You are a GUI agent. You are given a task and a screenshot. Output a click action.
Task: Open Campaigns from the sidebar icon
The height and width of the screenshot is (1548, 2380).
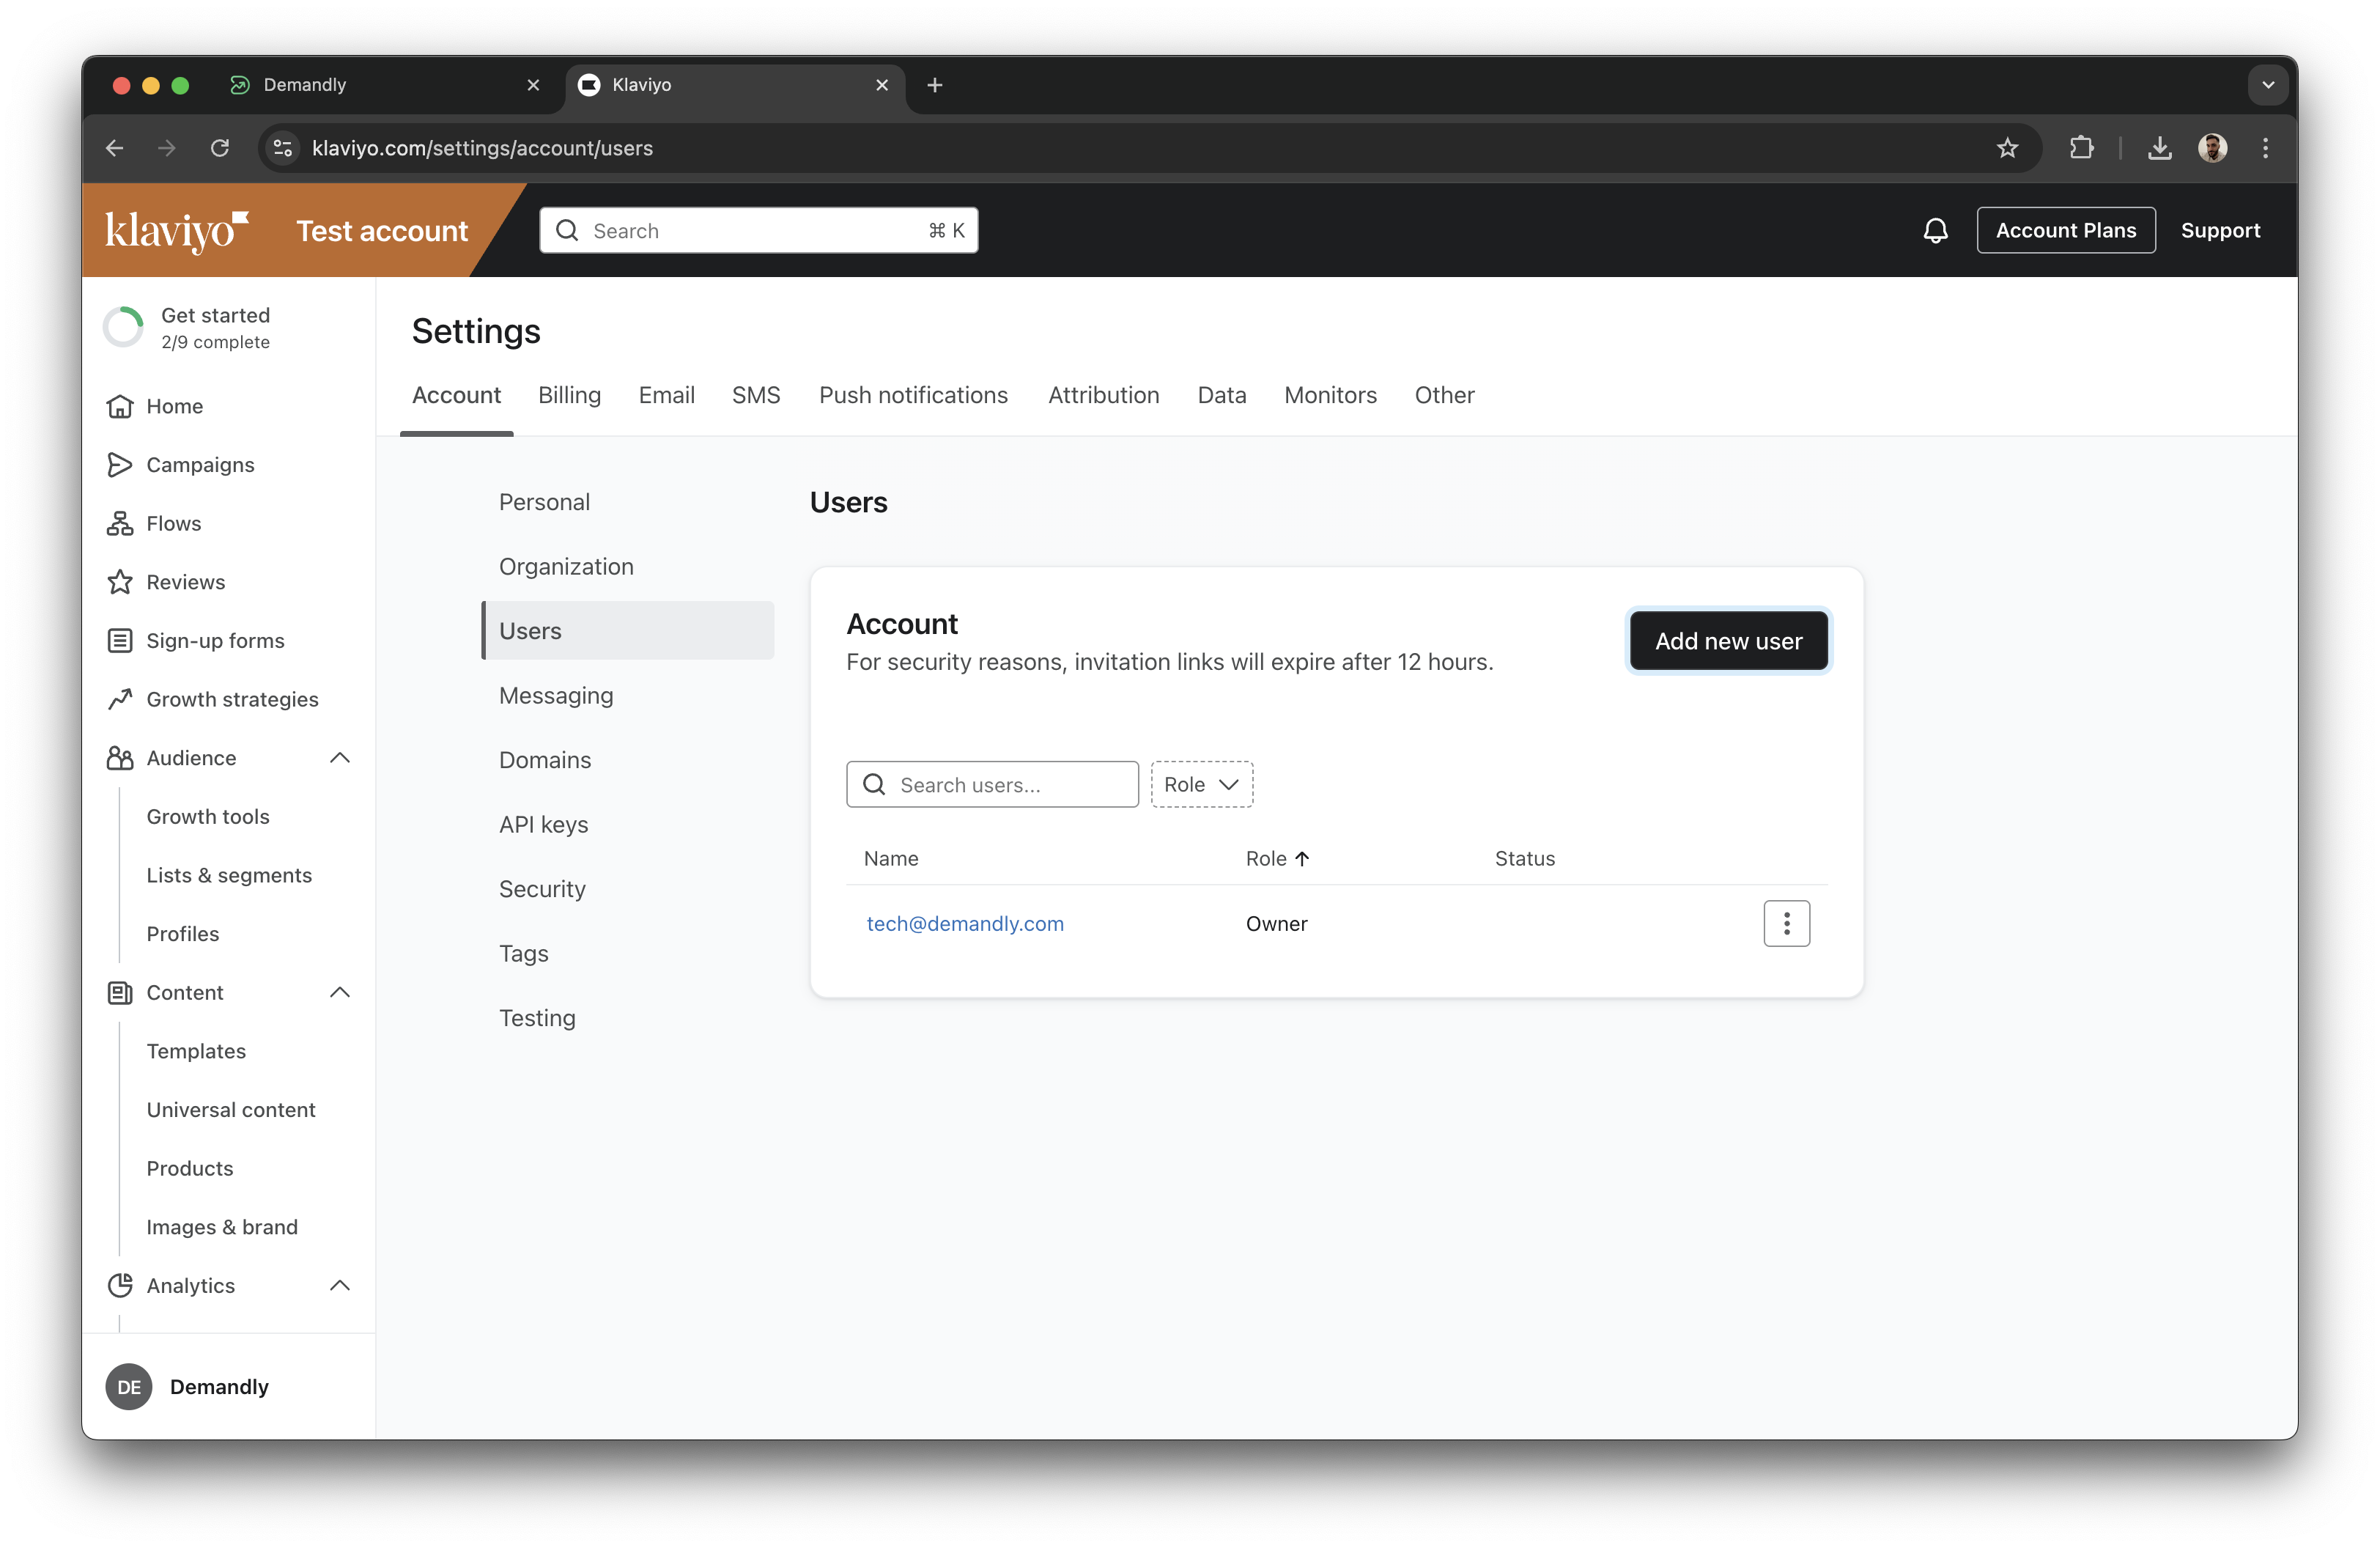(120, 464)
